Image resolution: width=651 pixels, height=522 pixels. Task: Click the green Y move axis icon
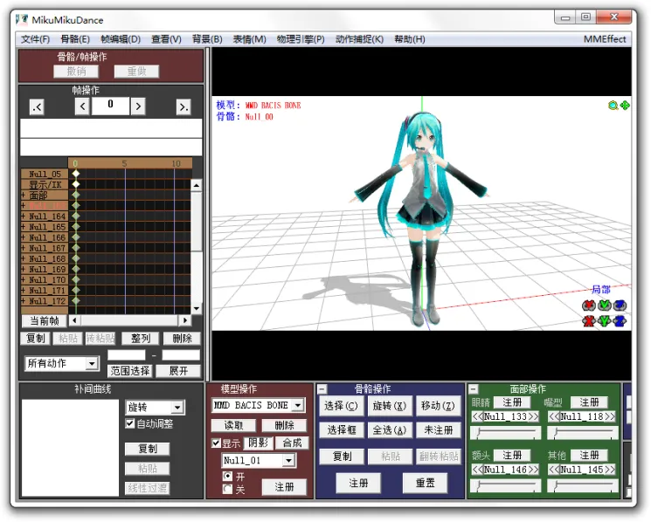pos(604,321)
